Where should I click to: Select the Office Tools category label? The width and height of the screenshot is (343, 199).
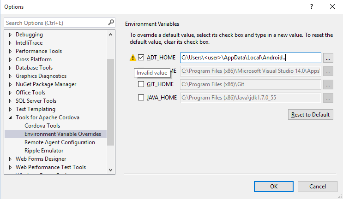(x=30, y=93)
